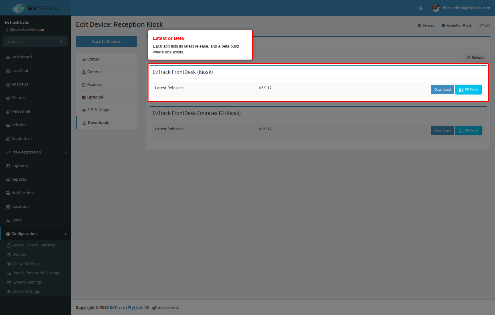Click the Notifications icon in sidebar
The height and width of the screenshot is (315, 495).
pos(8,193)
